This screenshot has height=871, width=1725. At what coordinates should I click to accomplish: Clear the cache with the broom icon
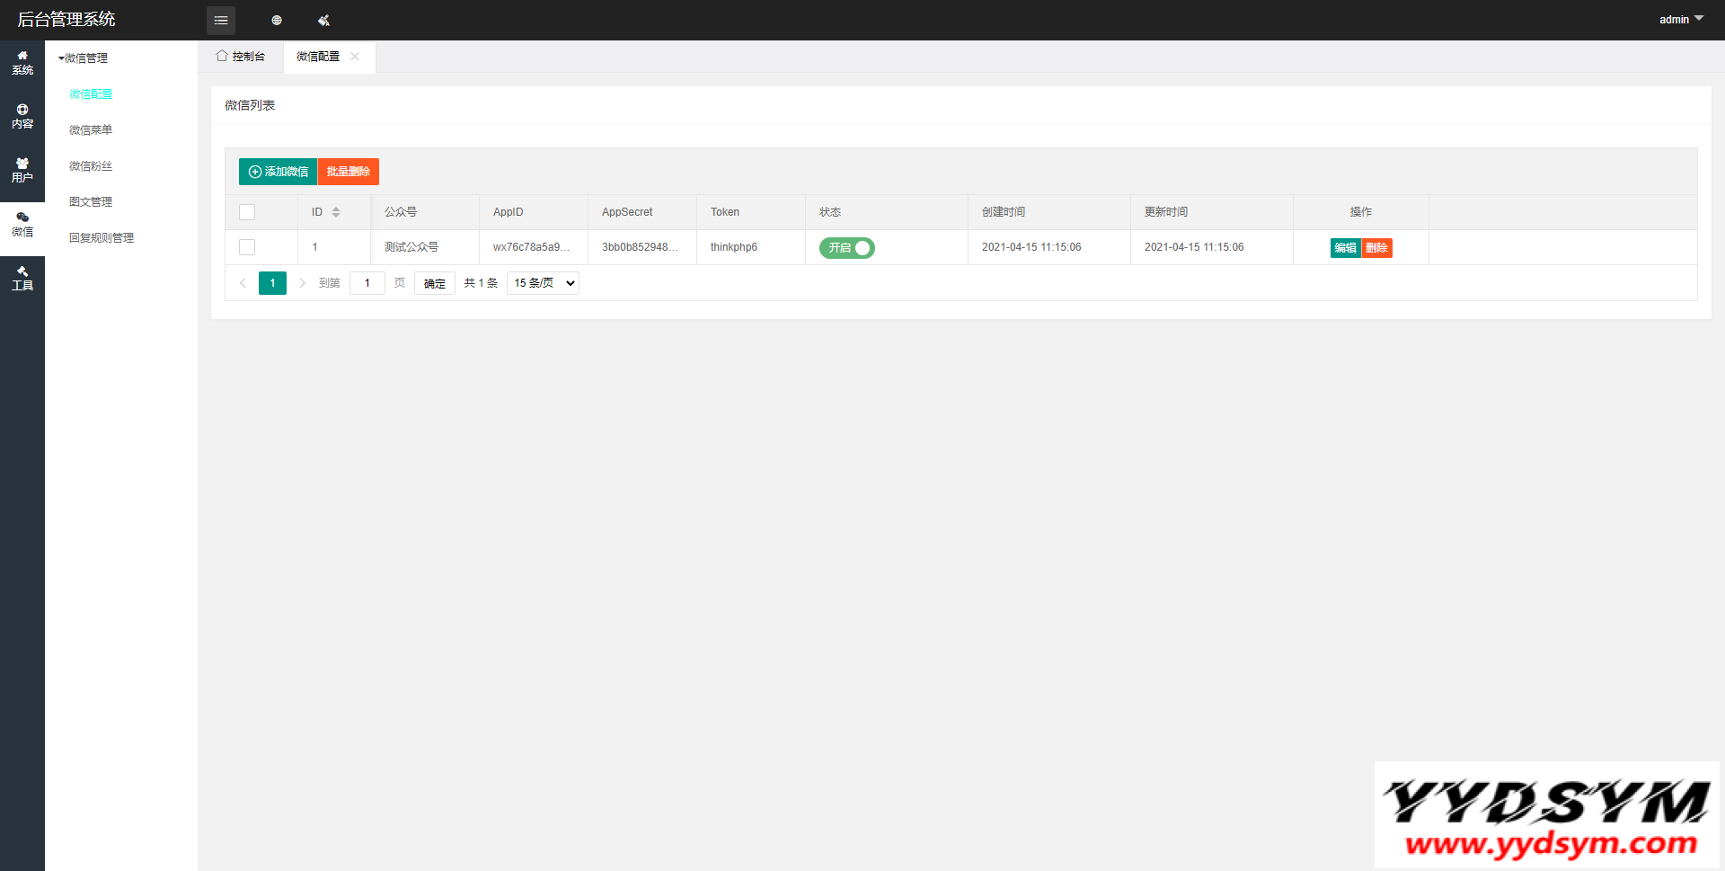pos(323,20)
